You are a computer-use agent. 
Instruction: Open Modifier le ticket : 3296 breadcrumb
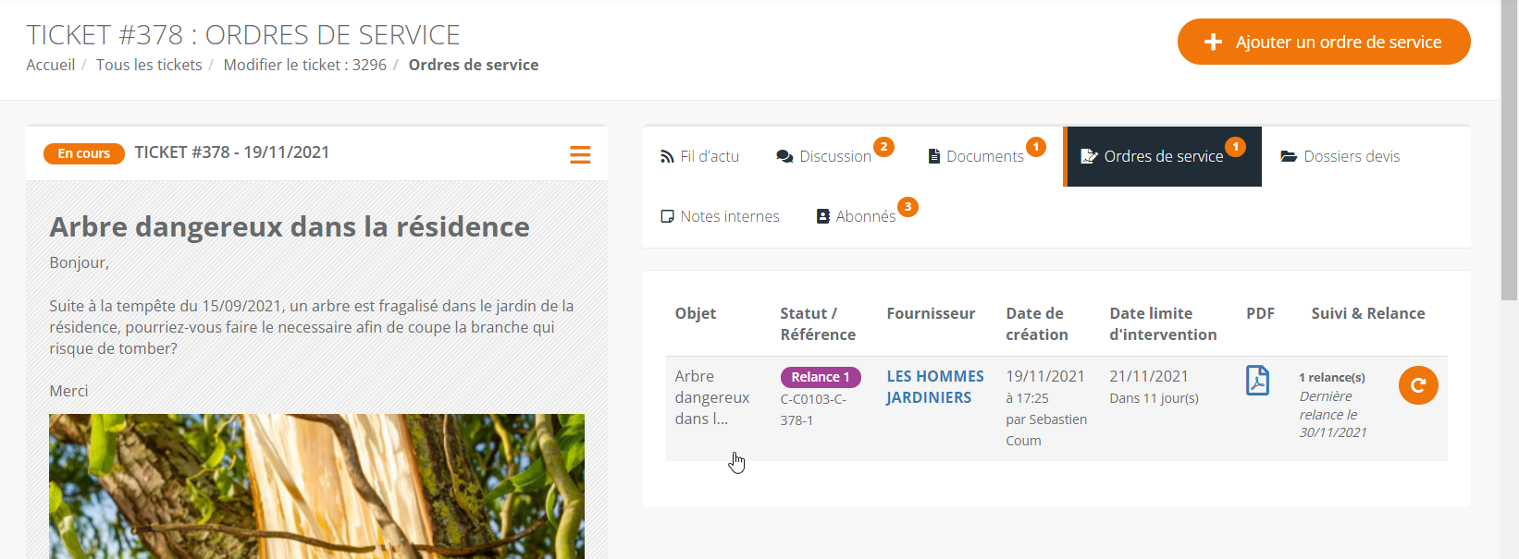coord(305,65)
